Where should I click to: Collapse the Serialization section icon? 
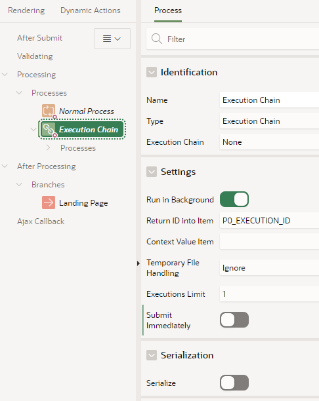coord(152,355)
